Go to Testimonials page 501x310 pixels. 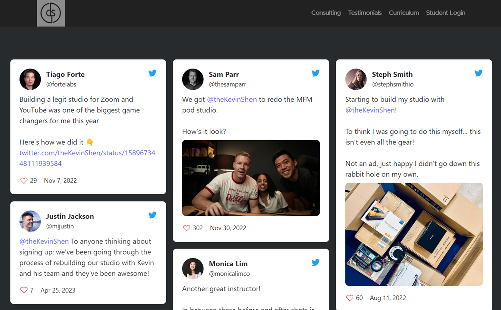pos(365,13)
